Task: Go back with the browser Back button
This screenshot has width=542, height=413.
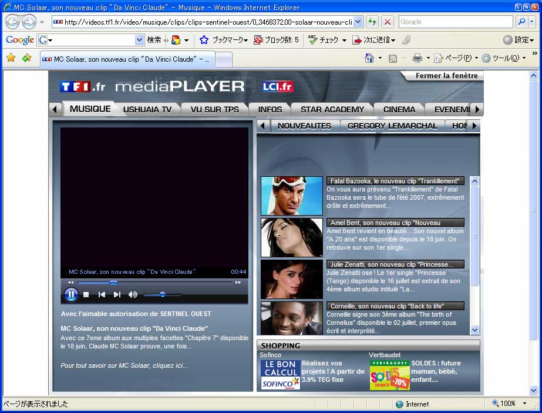Action: [x=12, y=22]
